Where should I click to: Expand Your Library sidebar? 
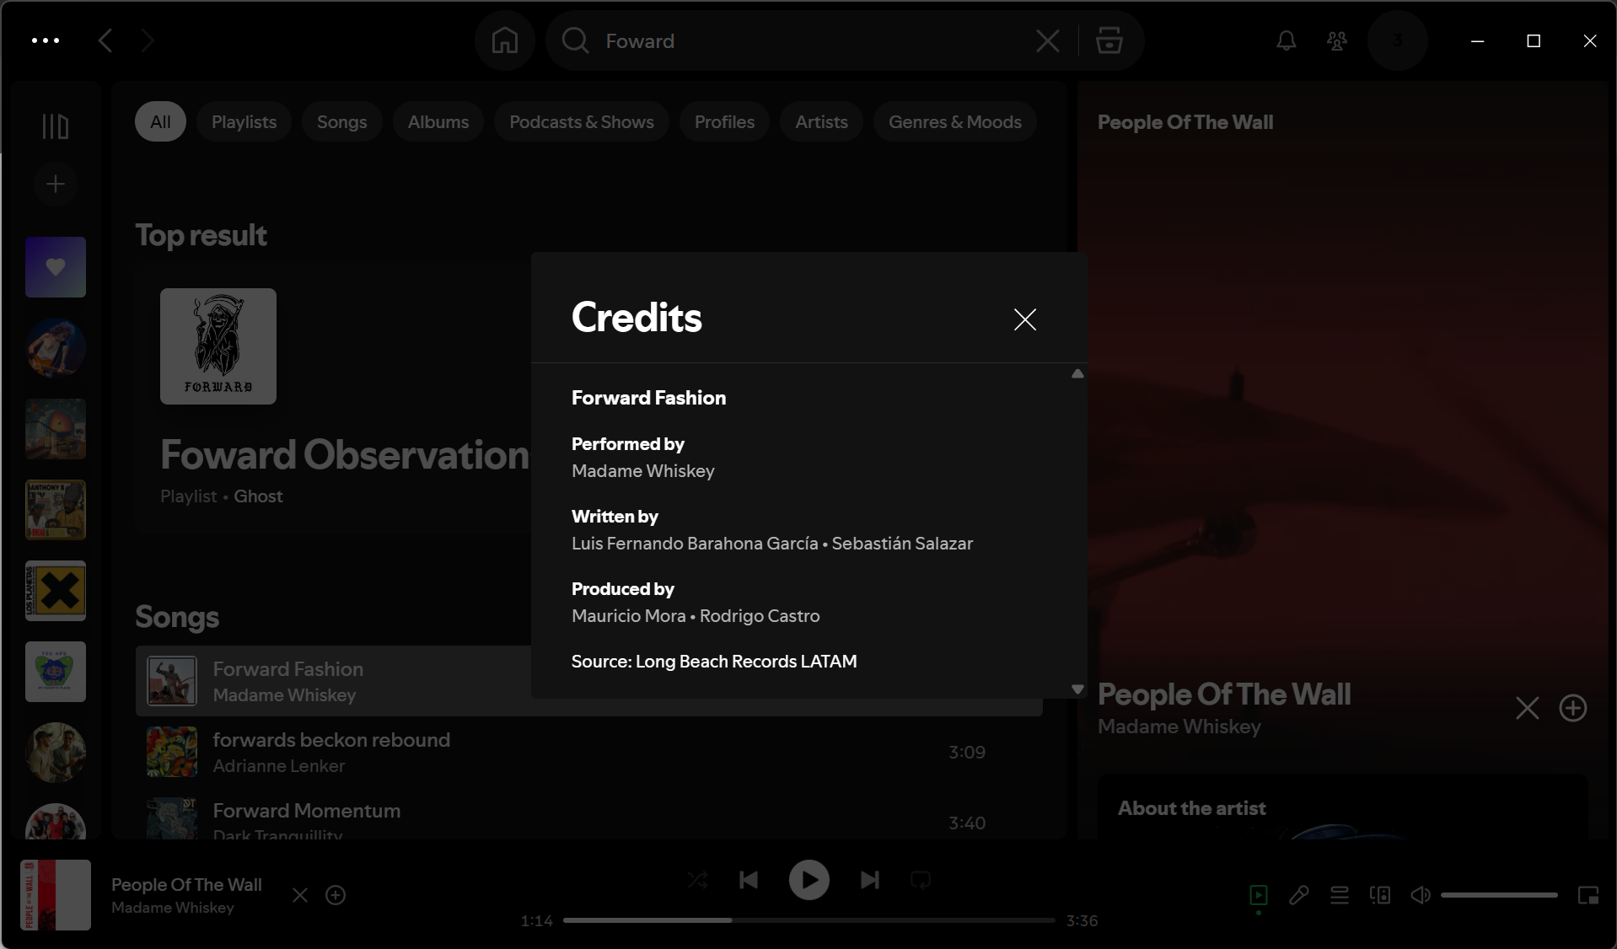click(56, 126)
